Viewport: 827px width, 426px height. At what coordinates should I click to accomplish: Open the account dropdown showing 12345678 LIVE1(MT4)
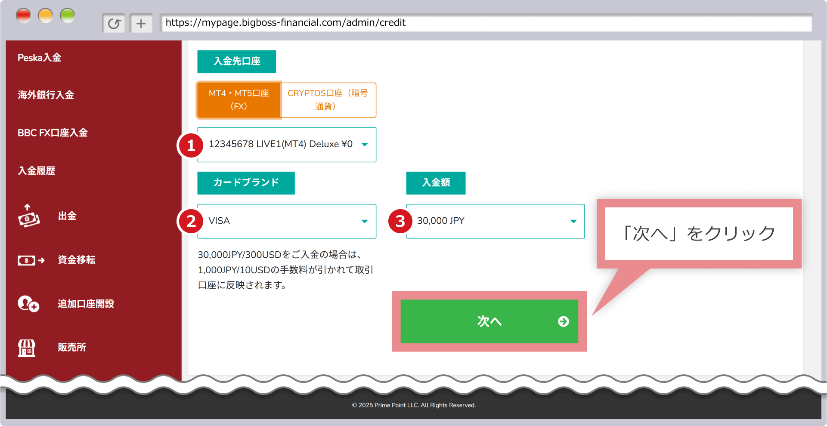tap(286, 145)
